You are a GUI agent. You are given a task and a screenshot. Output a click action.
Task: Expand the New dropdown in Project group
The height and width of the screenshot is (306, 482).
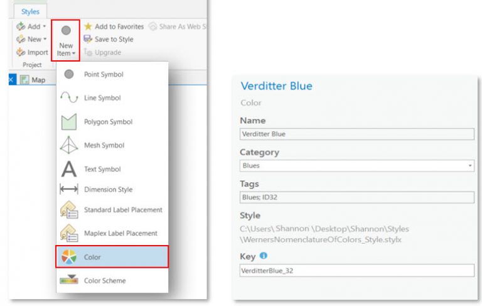(45, 40)
